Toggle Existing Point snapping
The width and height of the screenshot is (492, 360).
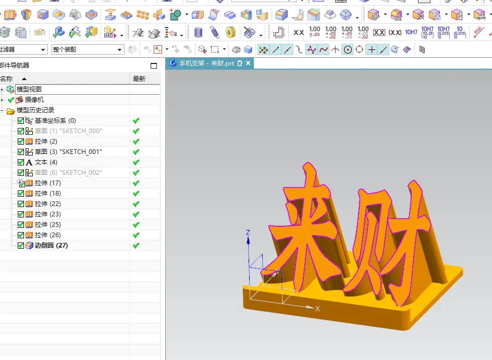tap(372, 49)
